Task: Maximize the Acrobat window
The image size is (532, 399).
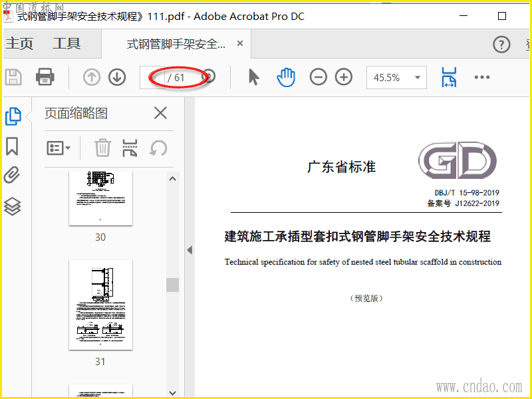Action: 502,16
